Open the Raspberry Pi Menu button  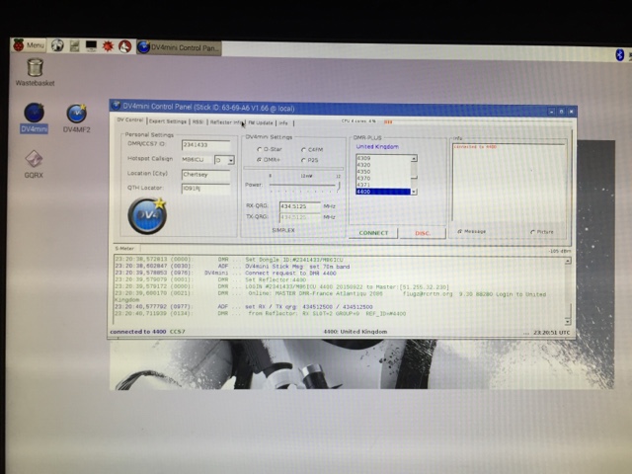pyautogui.click(x=29, y=45)
